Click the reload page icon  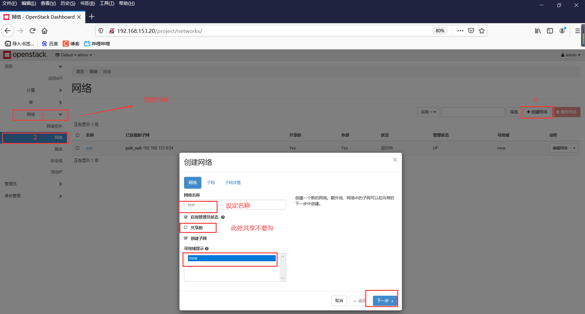tap(32, 30)
